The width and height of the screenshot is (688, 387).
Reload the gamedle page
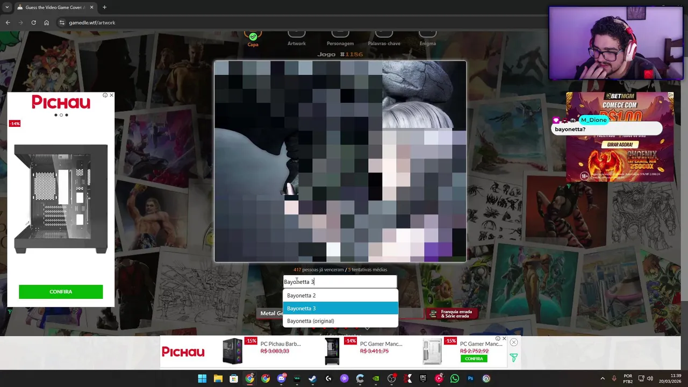pyautogui.click(x=33, y=23)
